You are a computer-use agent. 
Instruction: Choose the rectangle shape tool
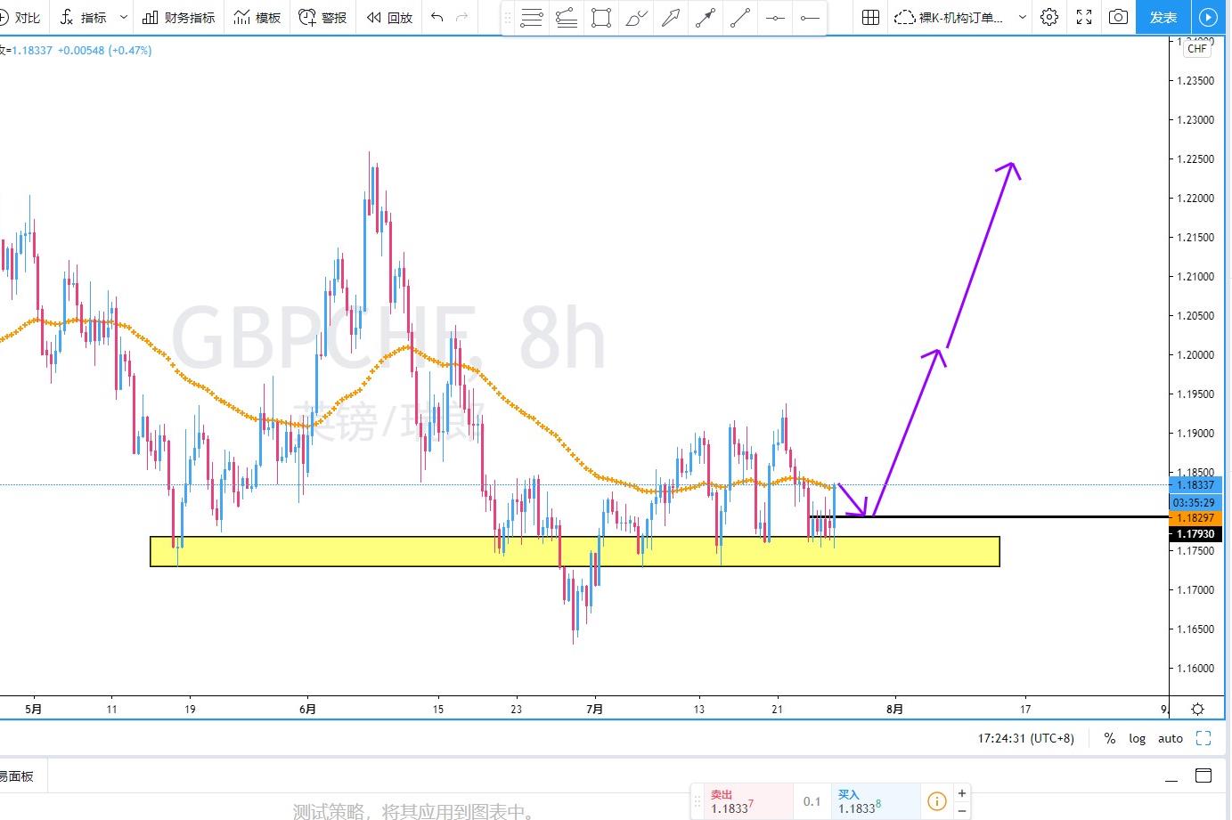(601, 17)
